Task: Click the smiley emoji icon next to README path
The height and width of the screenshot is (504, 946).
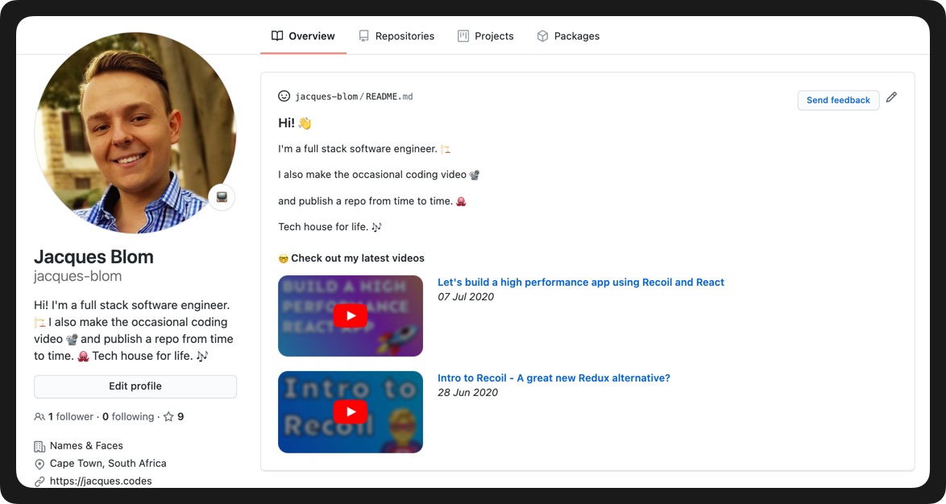Action: [284, 95]
